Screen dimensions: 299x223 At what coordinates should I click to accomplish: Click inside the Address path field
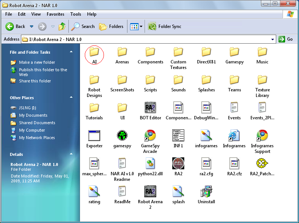[149, 39]
